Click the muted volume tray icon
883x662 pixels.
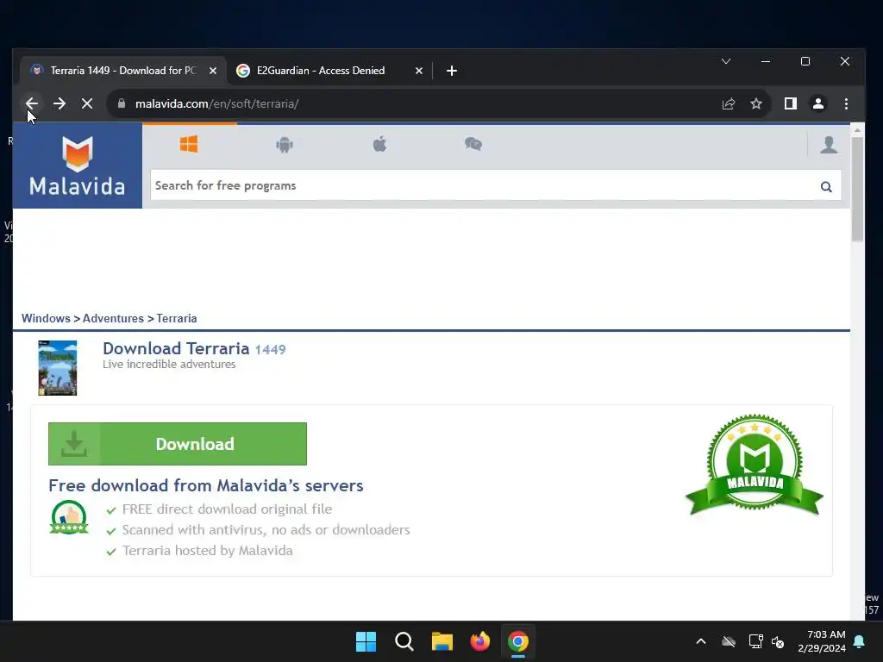coord(778,641)
